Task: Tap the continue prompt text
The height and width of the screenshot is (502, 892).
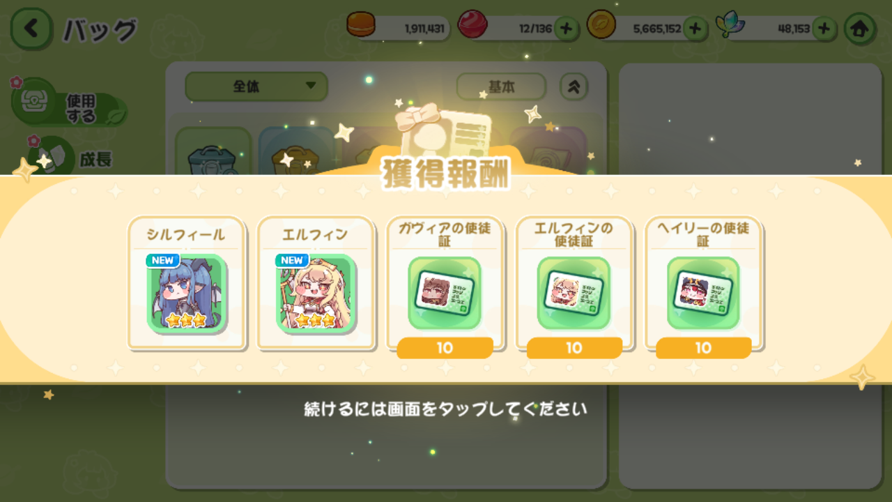Action: click(446, 409)
